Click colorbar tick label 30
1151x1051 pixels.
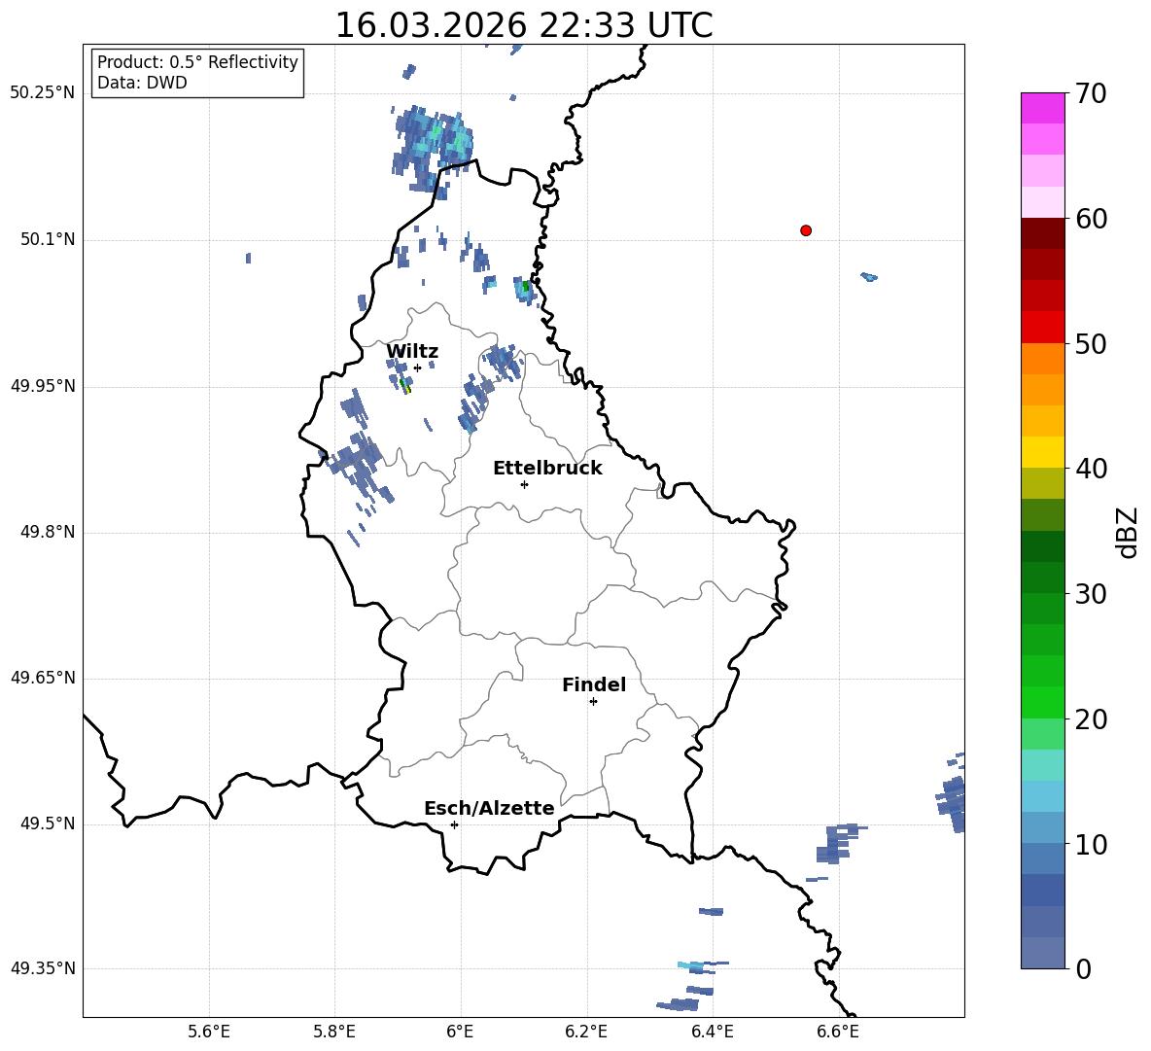click(1091, 594)
